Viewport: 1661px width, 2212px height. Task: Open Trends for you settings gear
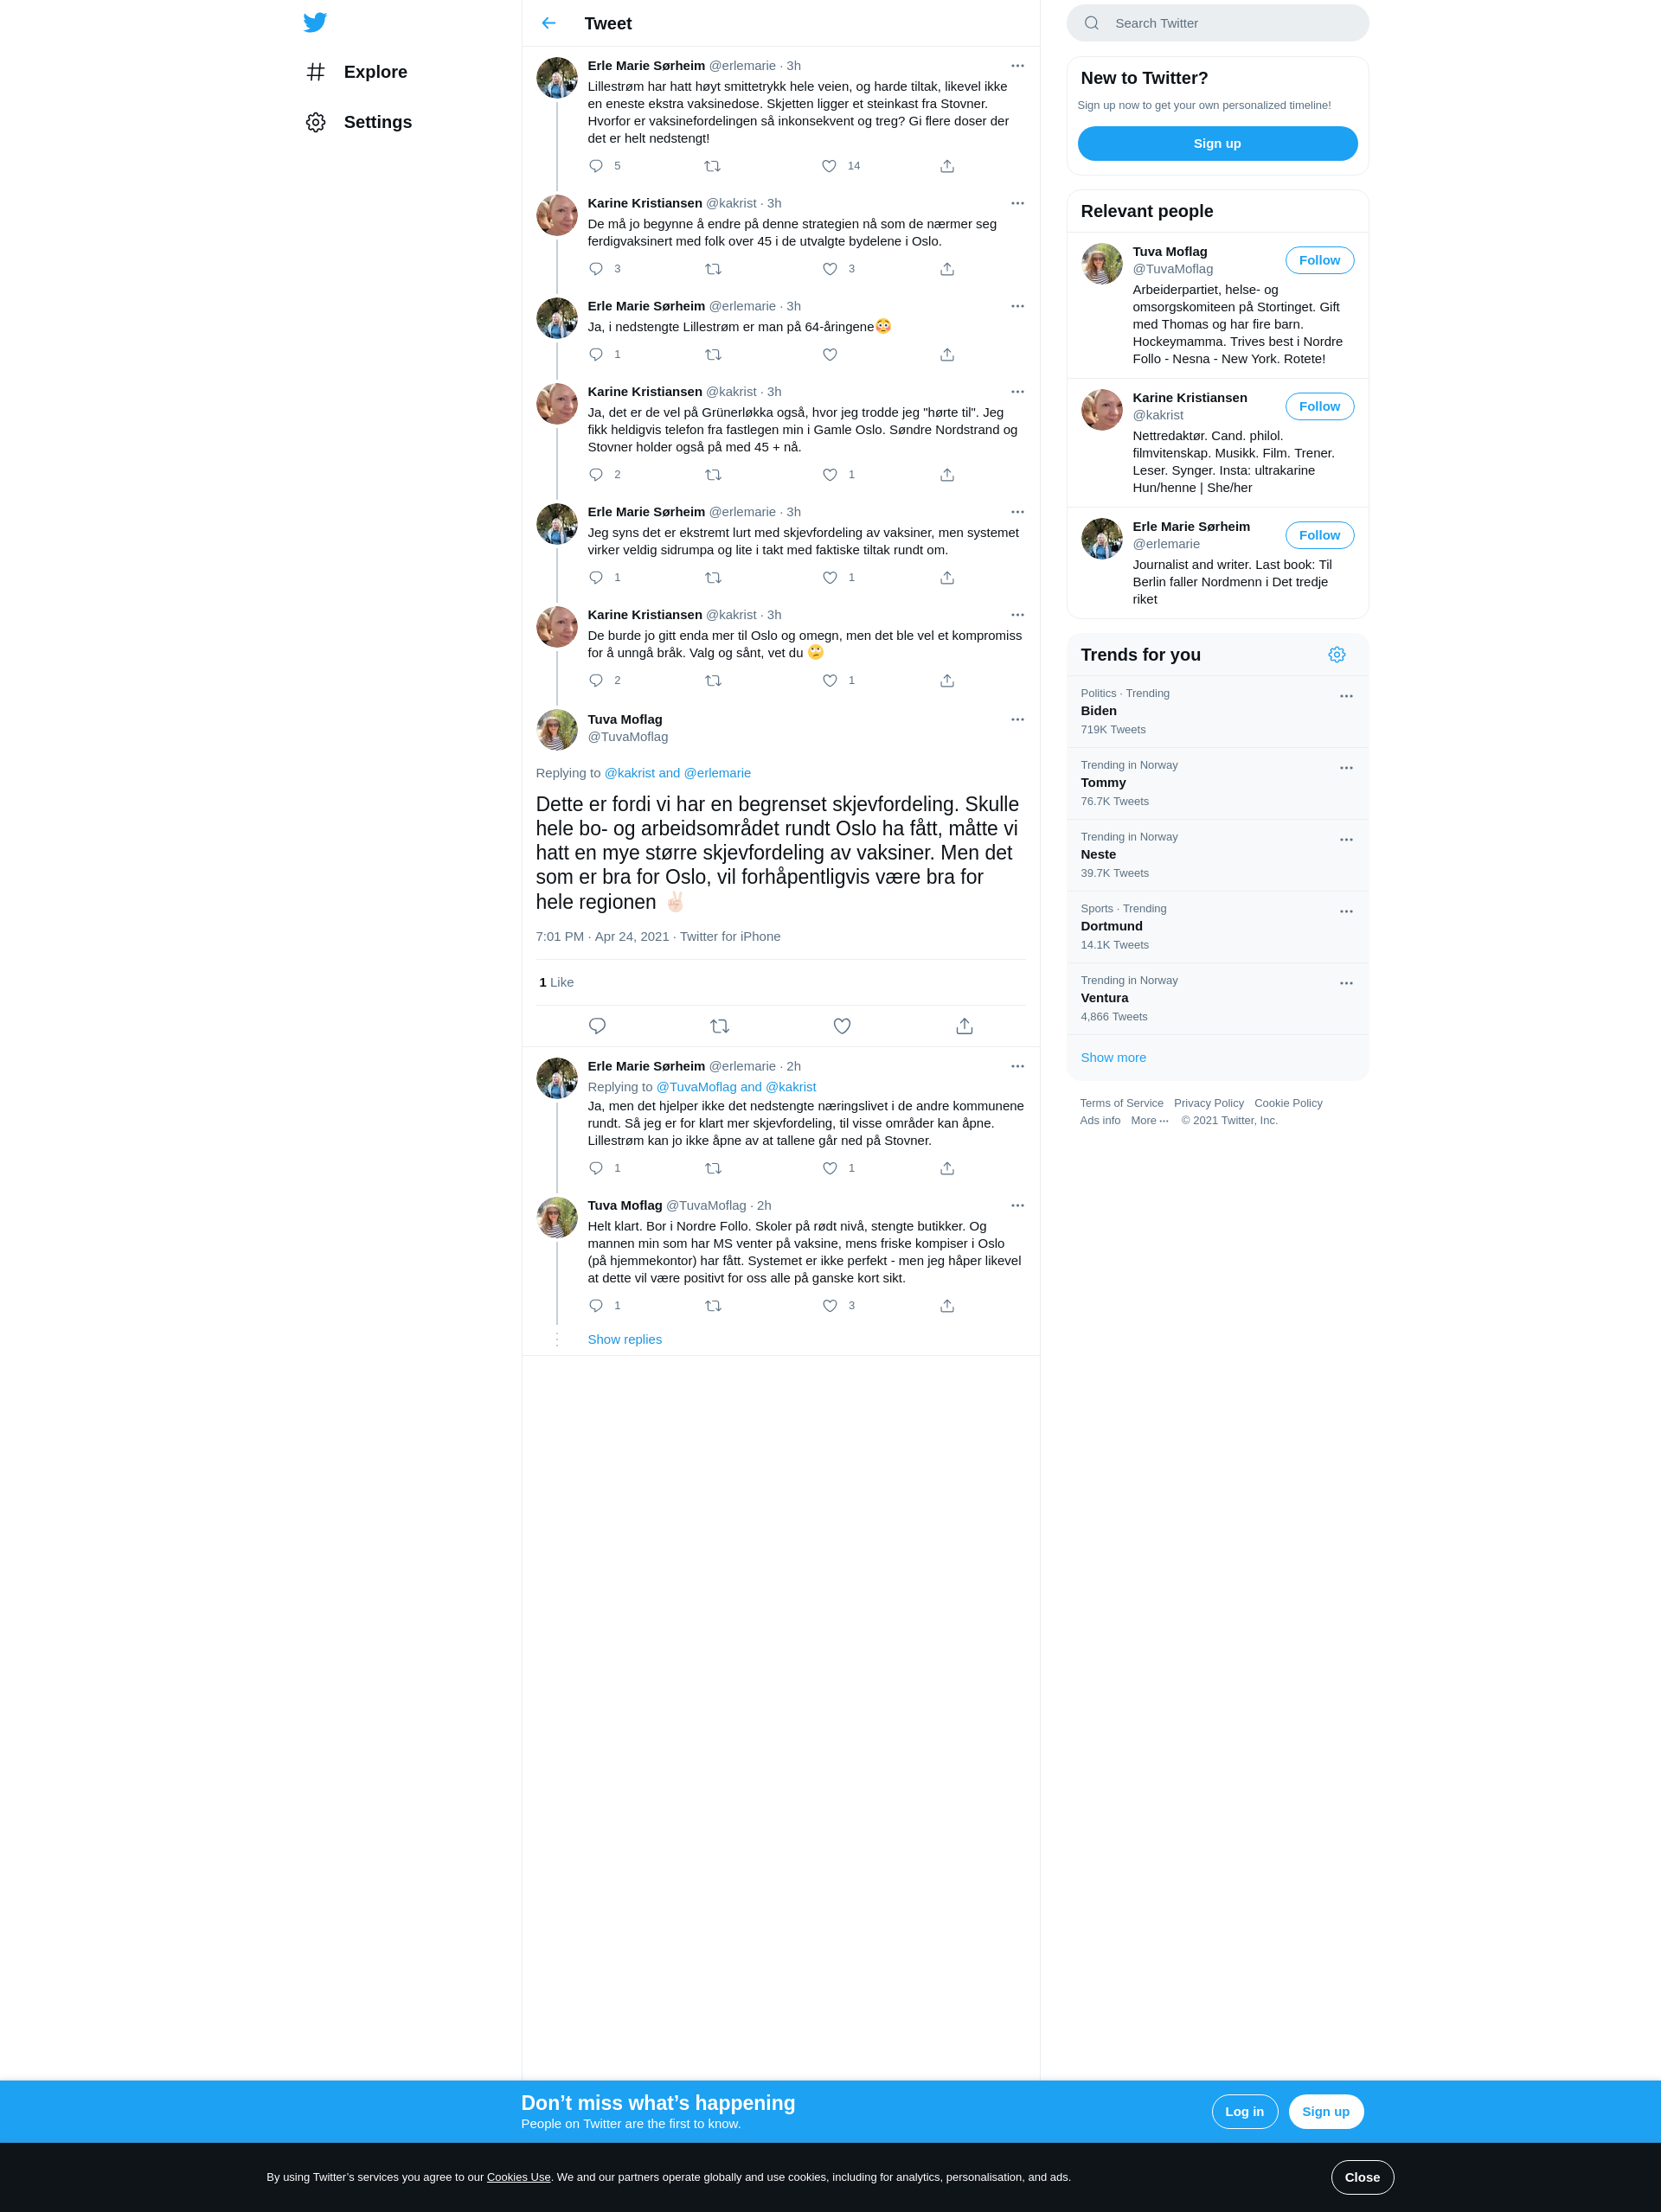point(1337,655)
